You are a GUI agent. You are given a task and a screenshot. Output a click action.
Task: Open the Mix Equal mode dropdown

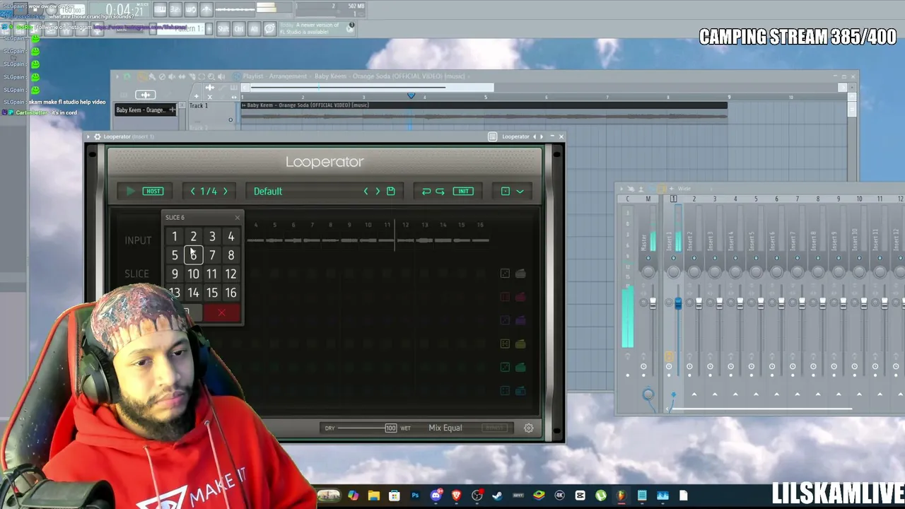(x=445, y=428)
